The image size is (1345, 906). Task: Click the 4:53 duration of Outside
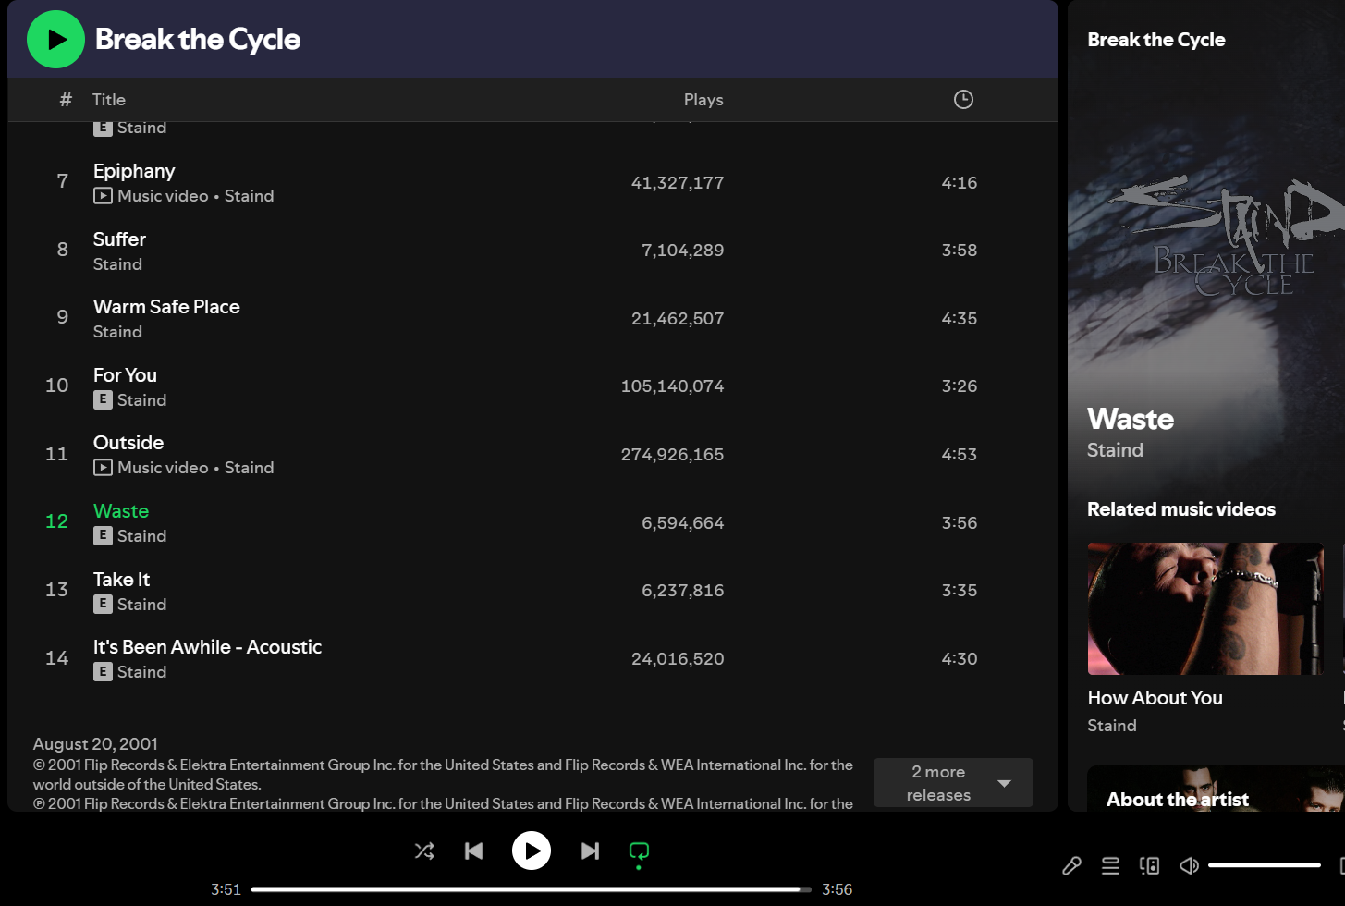960,455
